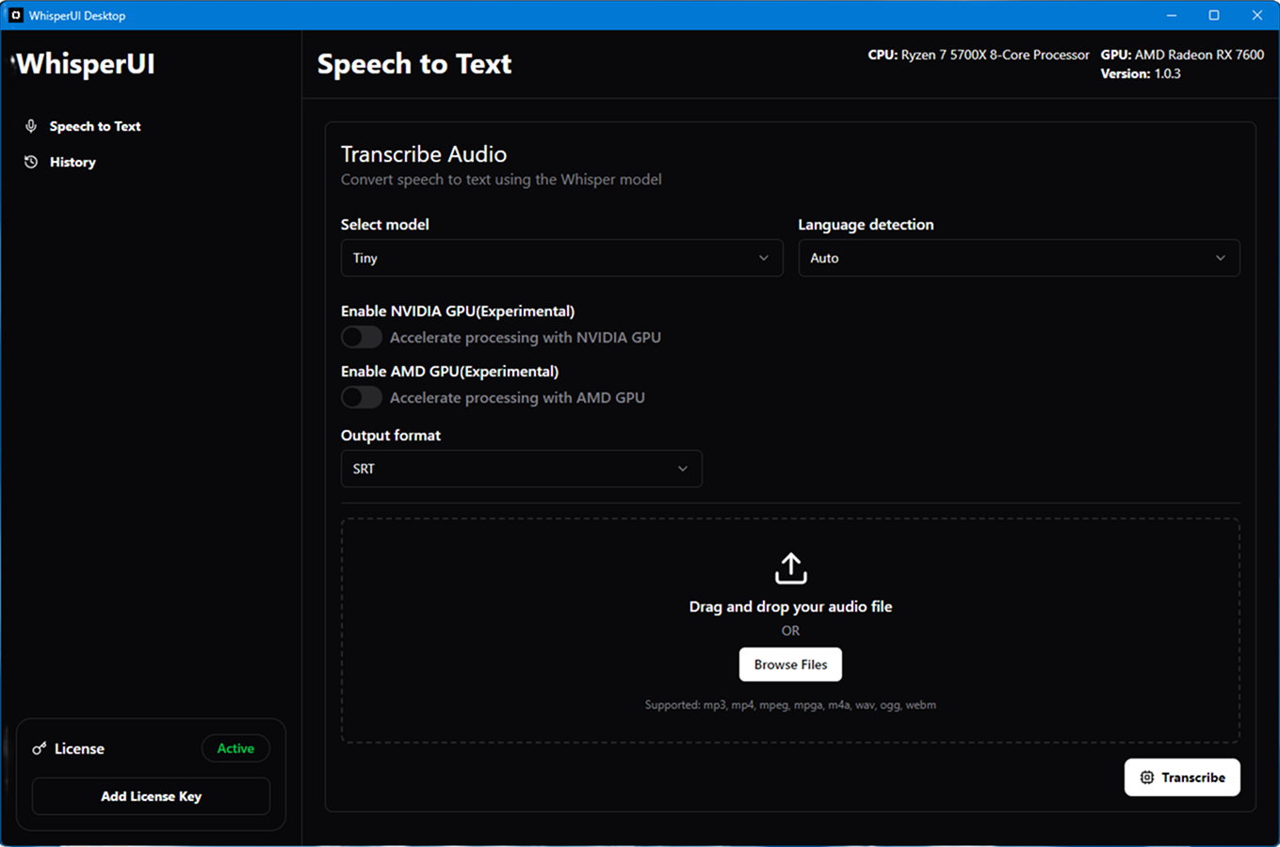Click the Transcribe Audio heading

coord(424,154)
